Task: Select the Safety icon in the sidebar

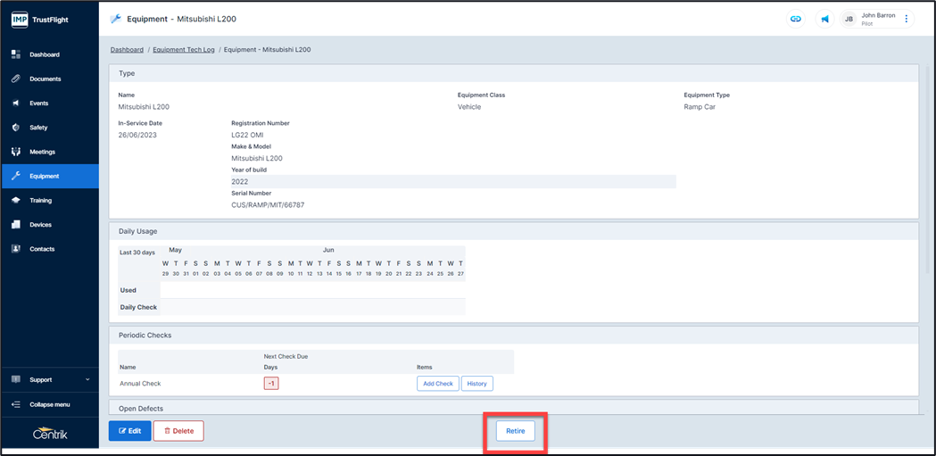Action: pyautogui.click(x=16, y=128)
